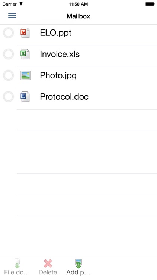
Task: Tap the red X Delete icon
Action: 48,264
